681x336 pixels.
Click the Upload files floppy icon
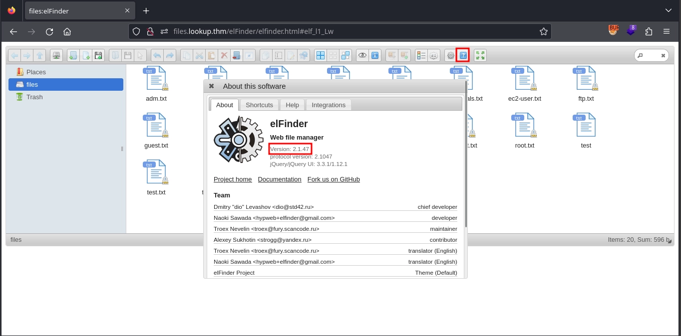point(98,55)
